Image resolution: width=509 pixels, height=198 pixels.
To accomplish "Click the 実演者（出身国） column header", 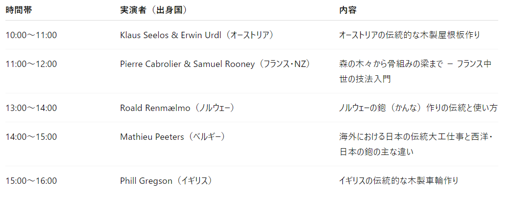I will [x=153, y=10].
